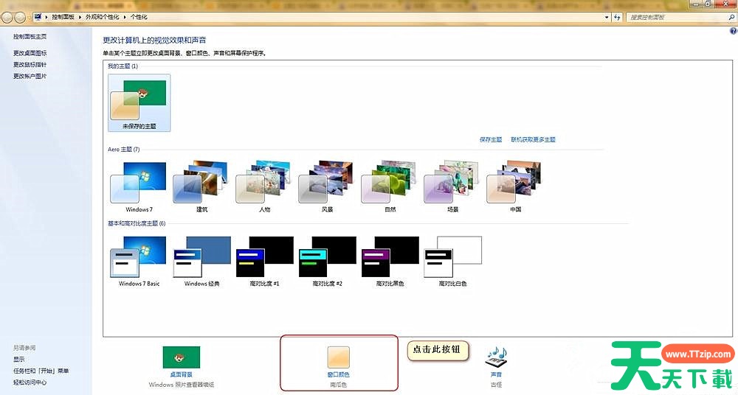Open 显示 display link under 另请参阅
738x395 pixels.
[19, 360]
